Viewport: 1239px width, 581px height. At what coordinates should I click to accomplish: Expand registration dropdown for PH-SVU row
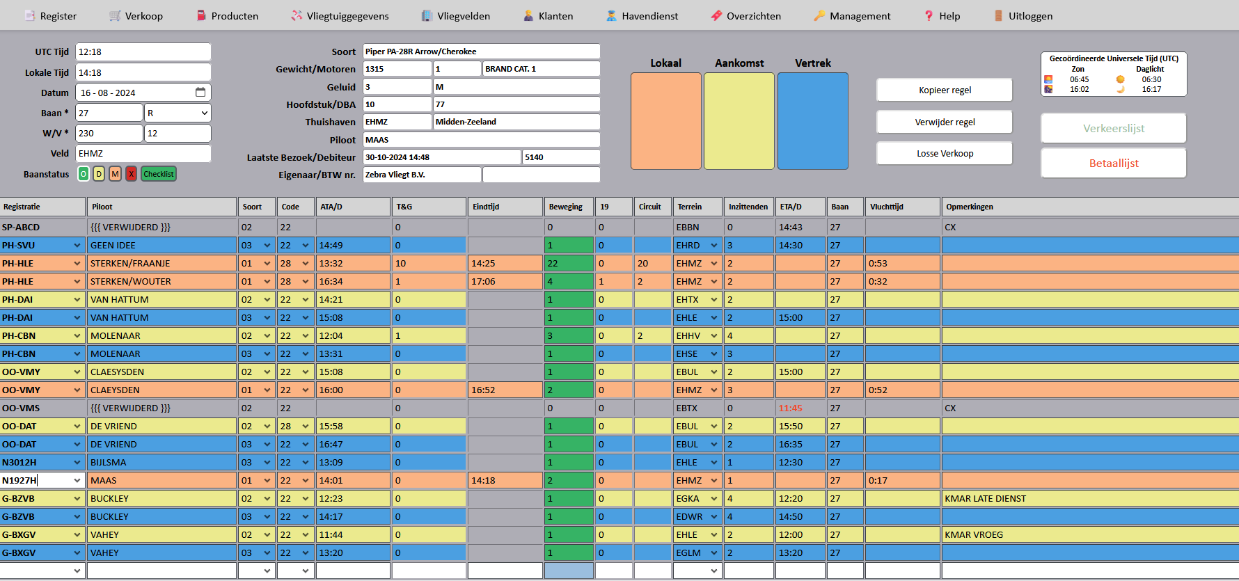77,246
